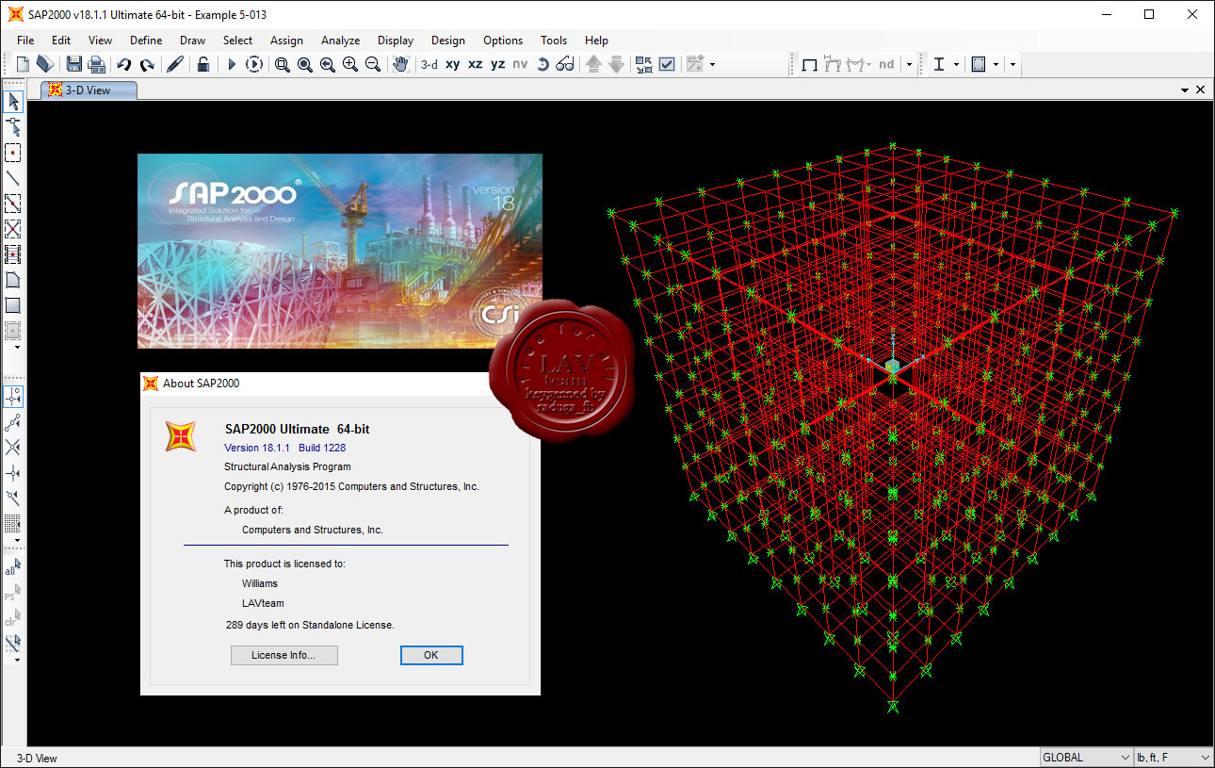This screenshot has height=768, width=1215.
Task: Return to previous zoom view
Action: 327,64
